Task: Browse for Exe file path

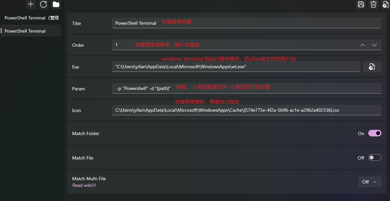Action: [x=372, y=67]
